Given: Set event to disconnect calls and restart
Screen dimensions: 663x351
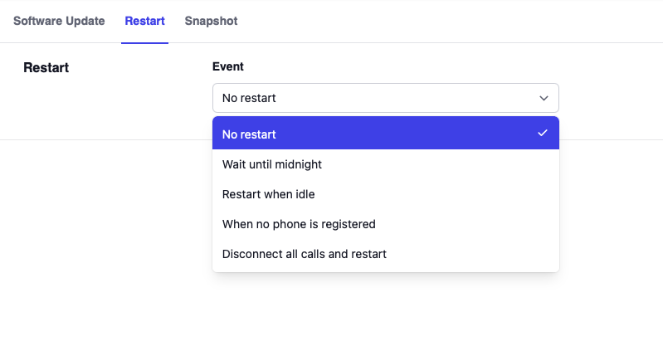Looking at the screenshot, I should pyautogui.click(x=305, y=254).
